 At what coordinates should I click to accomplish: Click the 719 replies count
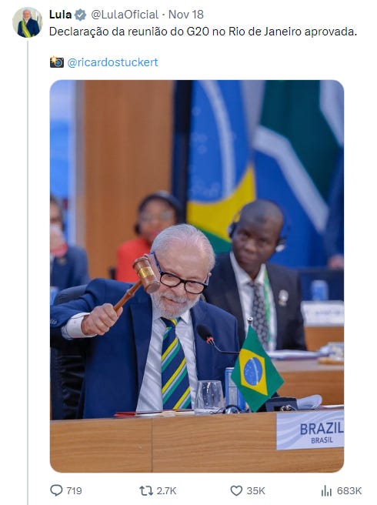pos(74,491)
